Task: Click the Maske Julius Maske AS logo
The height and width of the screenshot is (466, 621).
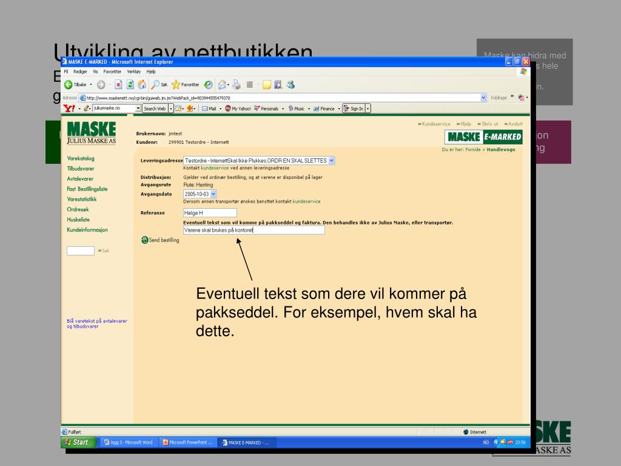Action: tap(92, 133)
